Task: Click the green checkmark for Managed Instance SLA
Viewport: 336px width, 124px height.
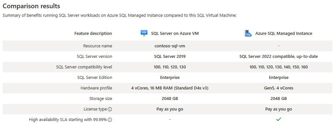Action: [x=279, y=119]
